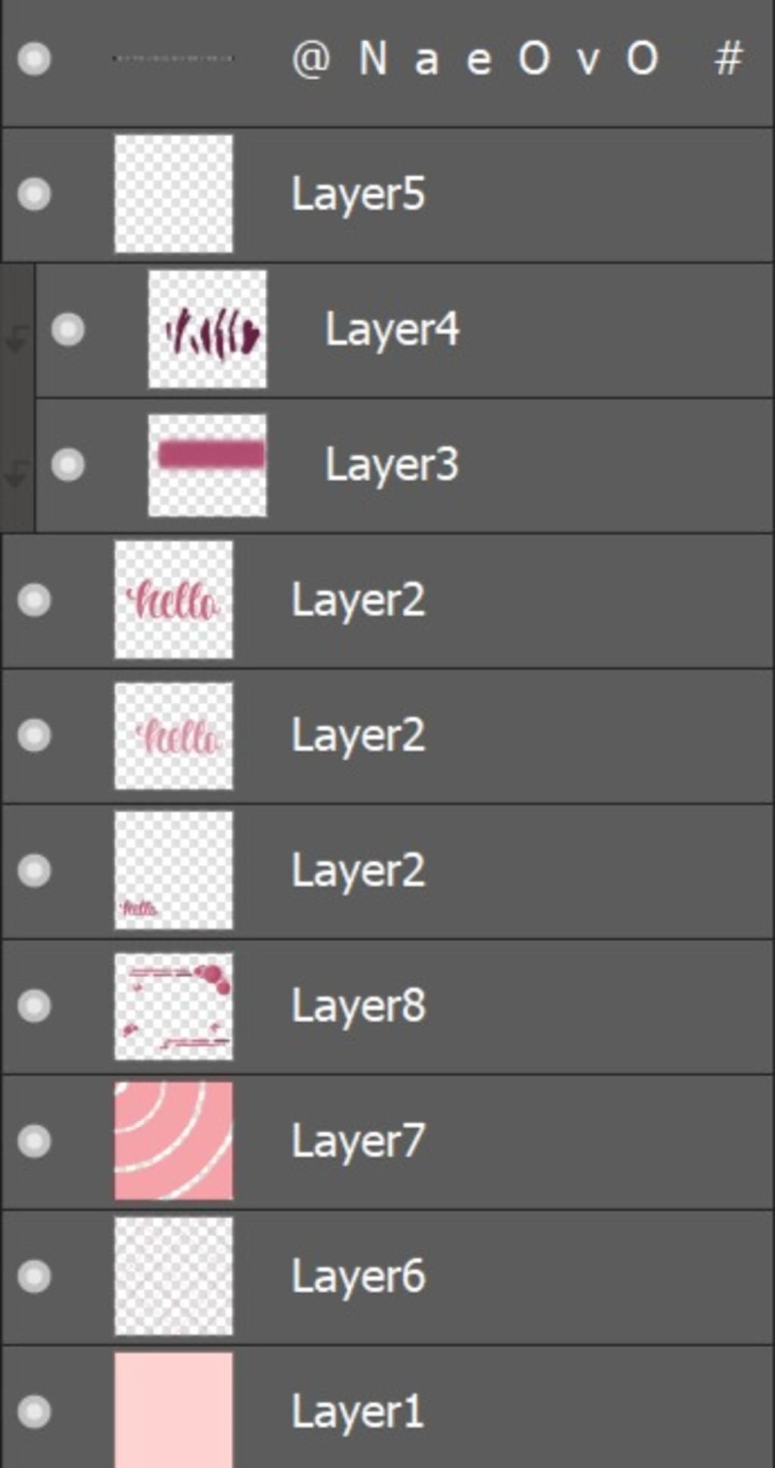
Task: Select the @NaeOvO layer name
Action: pos(515,59)
